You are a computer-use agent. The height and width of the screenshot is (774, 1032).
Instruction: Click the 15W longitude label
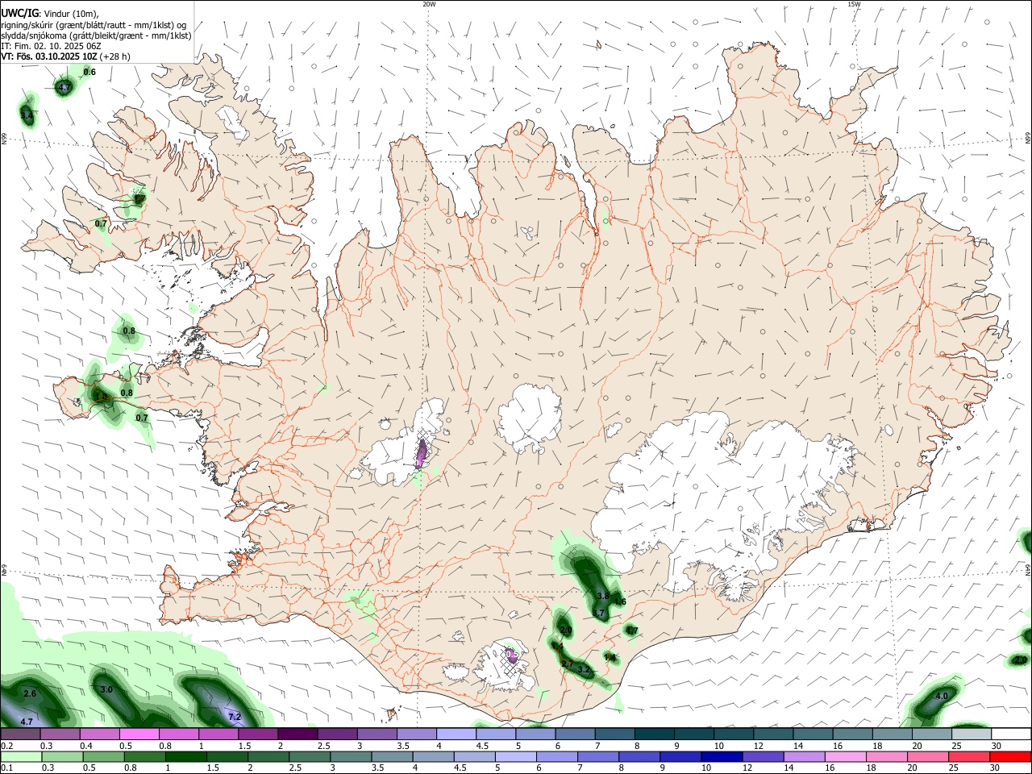(854, 4)
